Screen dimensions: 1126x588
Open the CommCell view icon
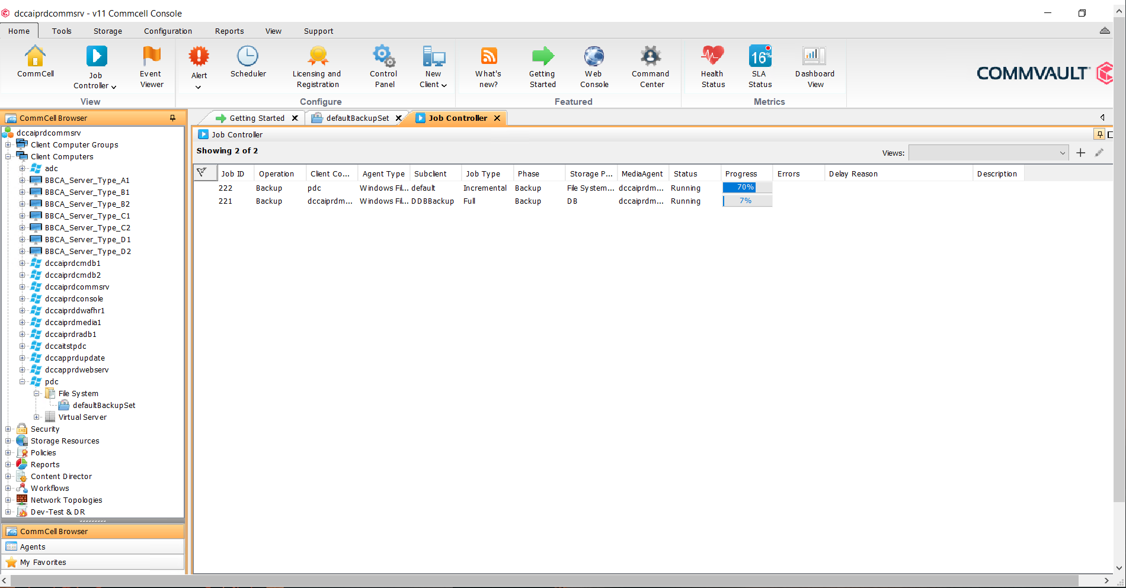pyautogui.click(x=35, y=56)
